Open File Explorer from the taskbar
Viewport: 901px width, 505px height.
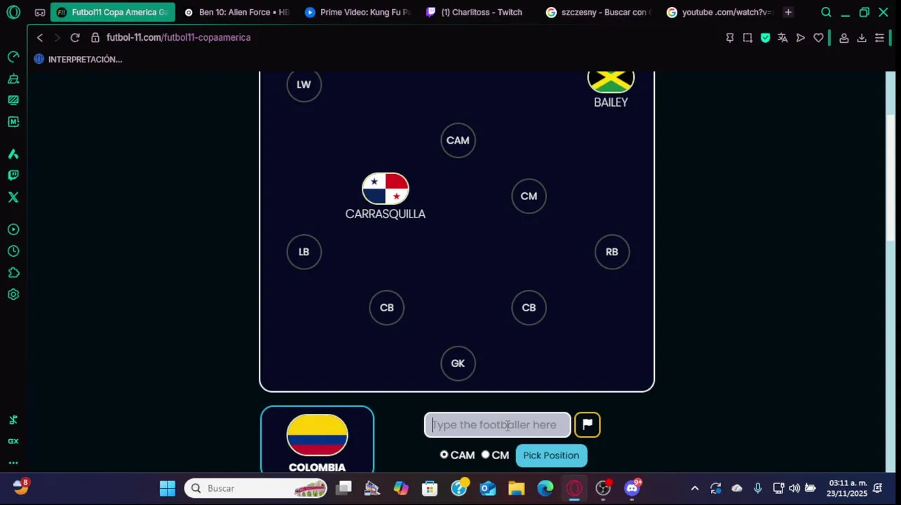click(x=517, y=488)
